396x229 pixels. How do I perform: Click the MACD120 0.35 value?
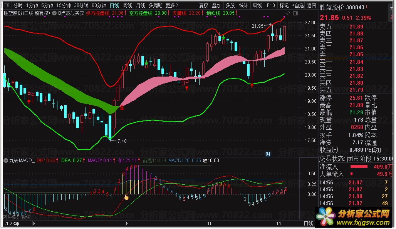point(185,160)
